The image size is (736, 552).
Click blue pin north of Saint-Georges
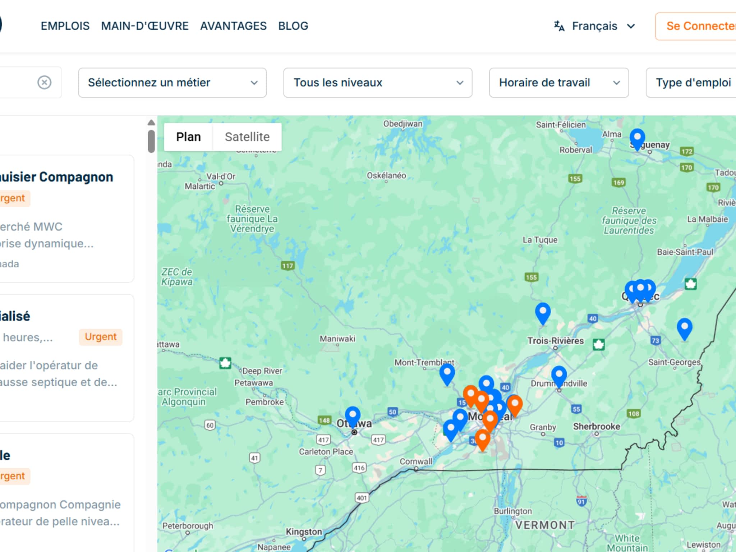point(684,327)
